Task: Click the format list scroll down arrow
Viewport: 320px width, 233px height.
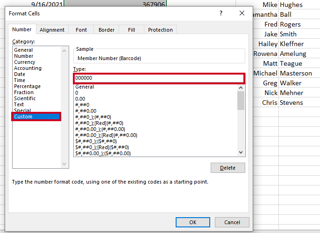Action: pyautogui.click(x=241, y=152)
